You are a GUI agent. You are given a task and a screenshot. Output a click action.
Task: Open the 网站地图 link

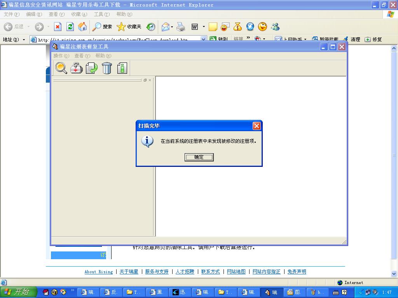pyautogui.click(x=236, y=272)
